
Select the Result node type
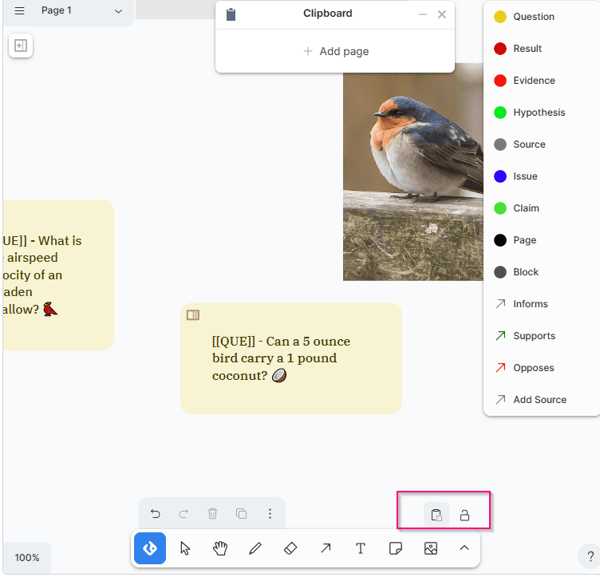point(541,49)
